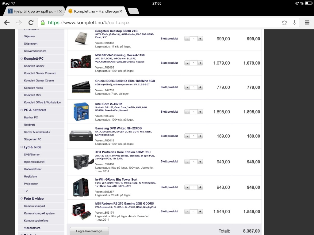Click the In-Win GRone case thumbnail

coord(81,187)
